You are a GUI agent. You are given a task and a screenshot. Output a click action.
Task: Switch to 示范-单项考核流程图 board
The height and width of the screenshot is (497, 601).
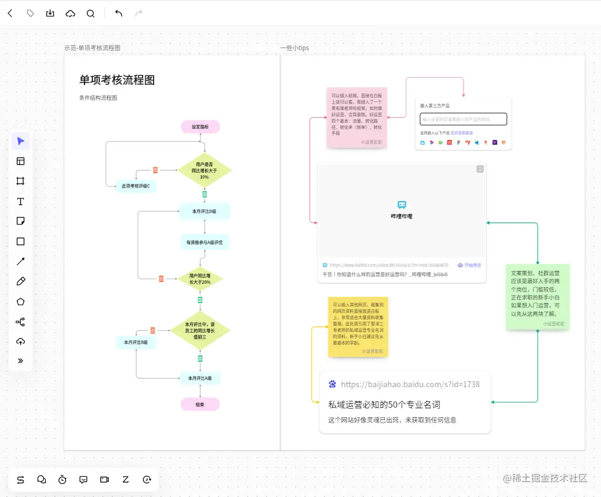[92, 47]
